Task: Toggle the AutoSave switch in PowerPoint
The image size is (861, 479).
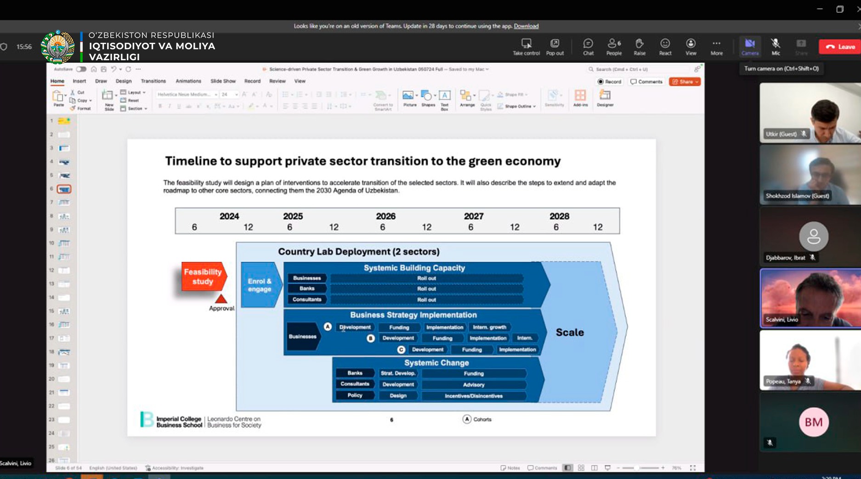Action: pos(81,69)
